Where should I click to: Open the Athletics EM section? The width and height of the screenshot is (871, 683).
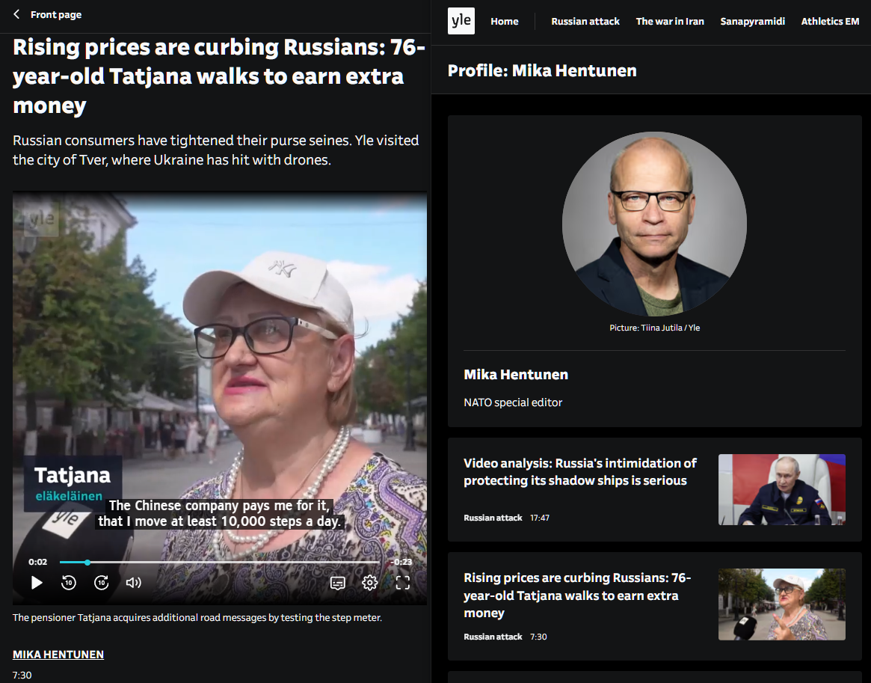(x=830, y=21)
